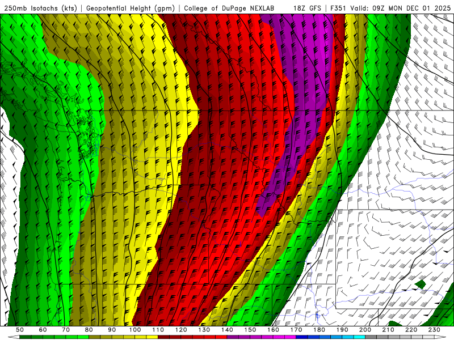Viewport: 454px width, 340px height.
Task: Click the 170 label on the color scale
Action: [x=296, y=330]
